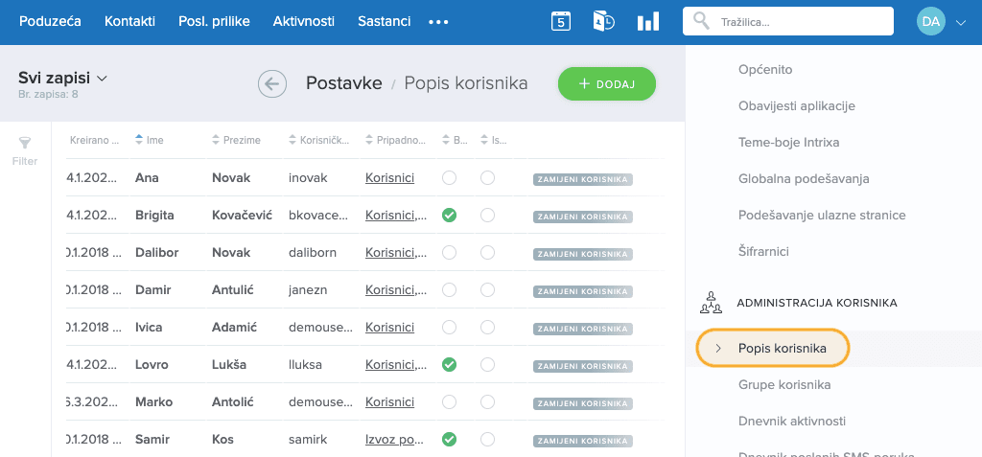
Task: Open Dnevnik aktivnosti item
Action: click(792, 421)
